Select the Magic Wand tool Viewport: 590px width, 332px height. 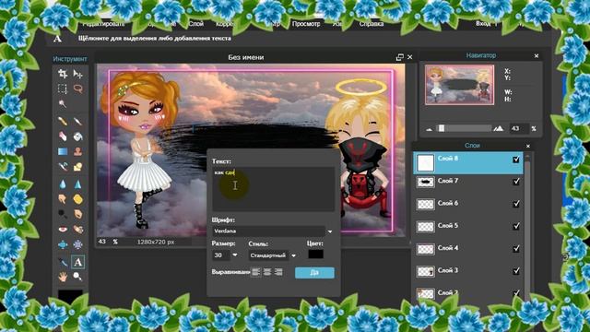tap(63, 104)
